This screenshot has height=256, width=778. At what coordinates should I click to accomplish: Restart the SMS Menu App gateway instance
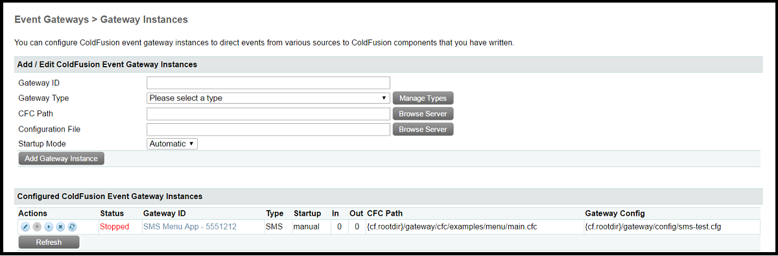(x=72, y=227)
